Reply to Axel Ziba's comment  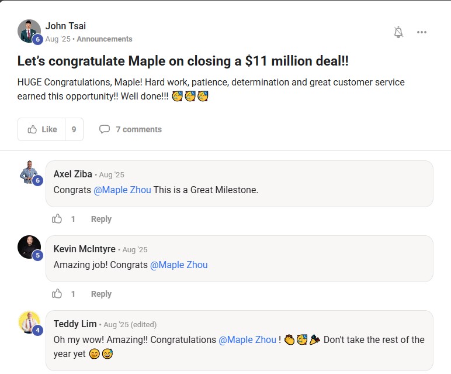tap(101, 219)
